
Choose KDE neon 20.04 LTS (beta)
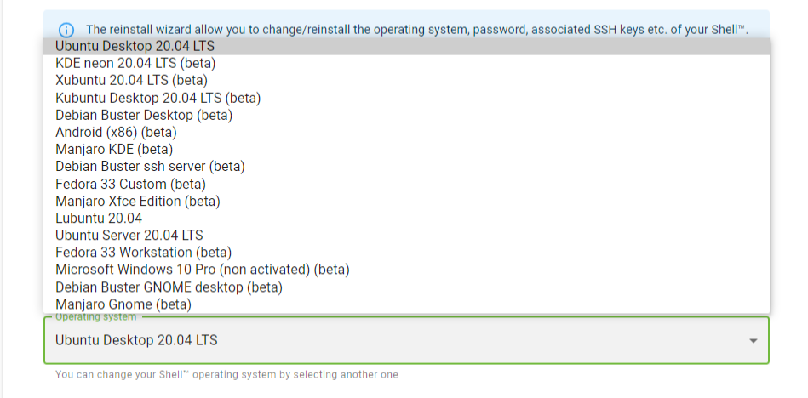[135, 63]
